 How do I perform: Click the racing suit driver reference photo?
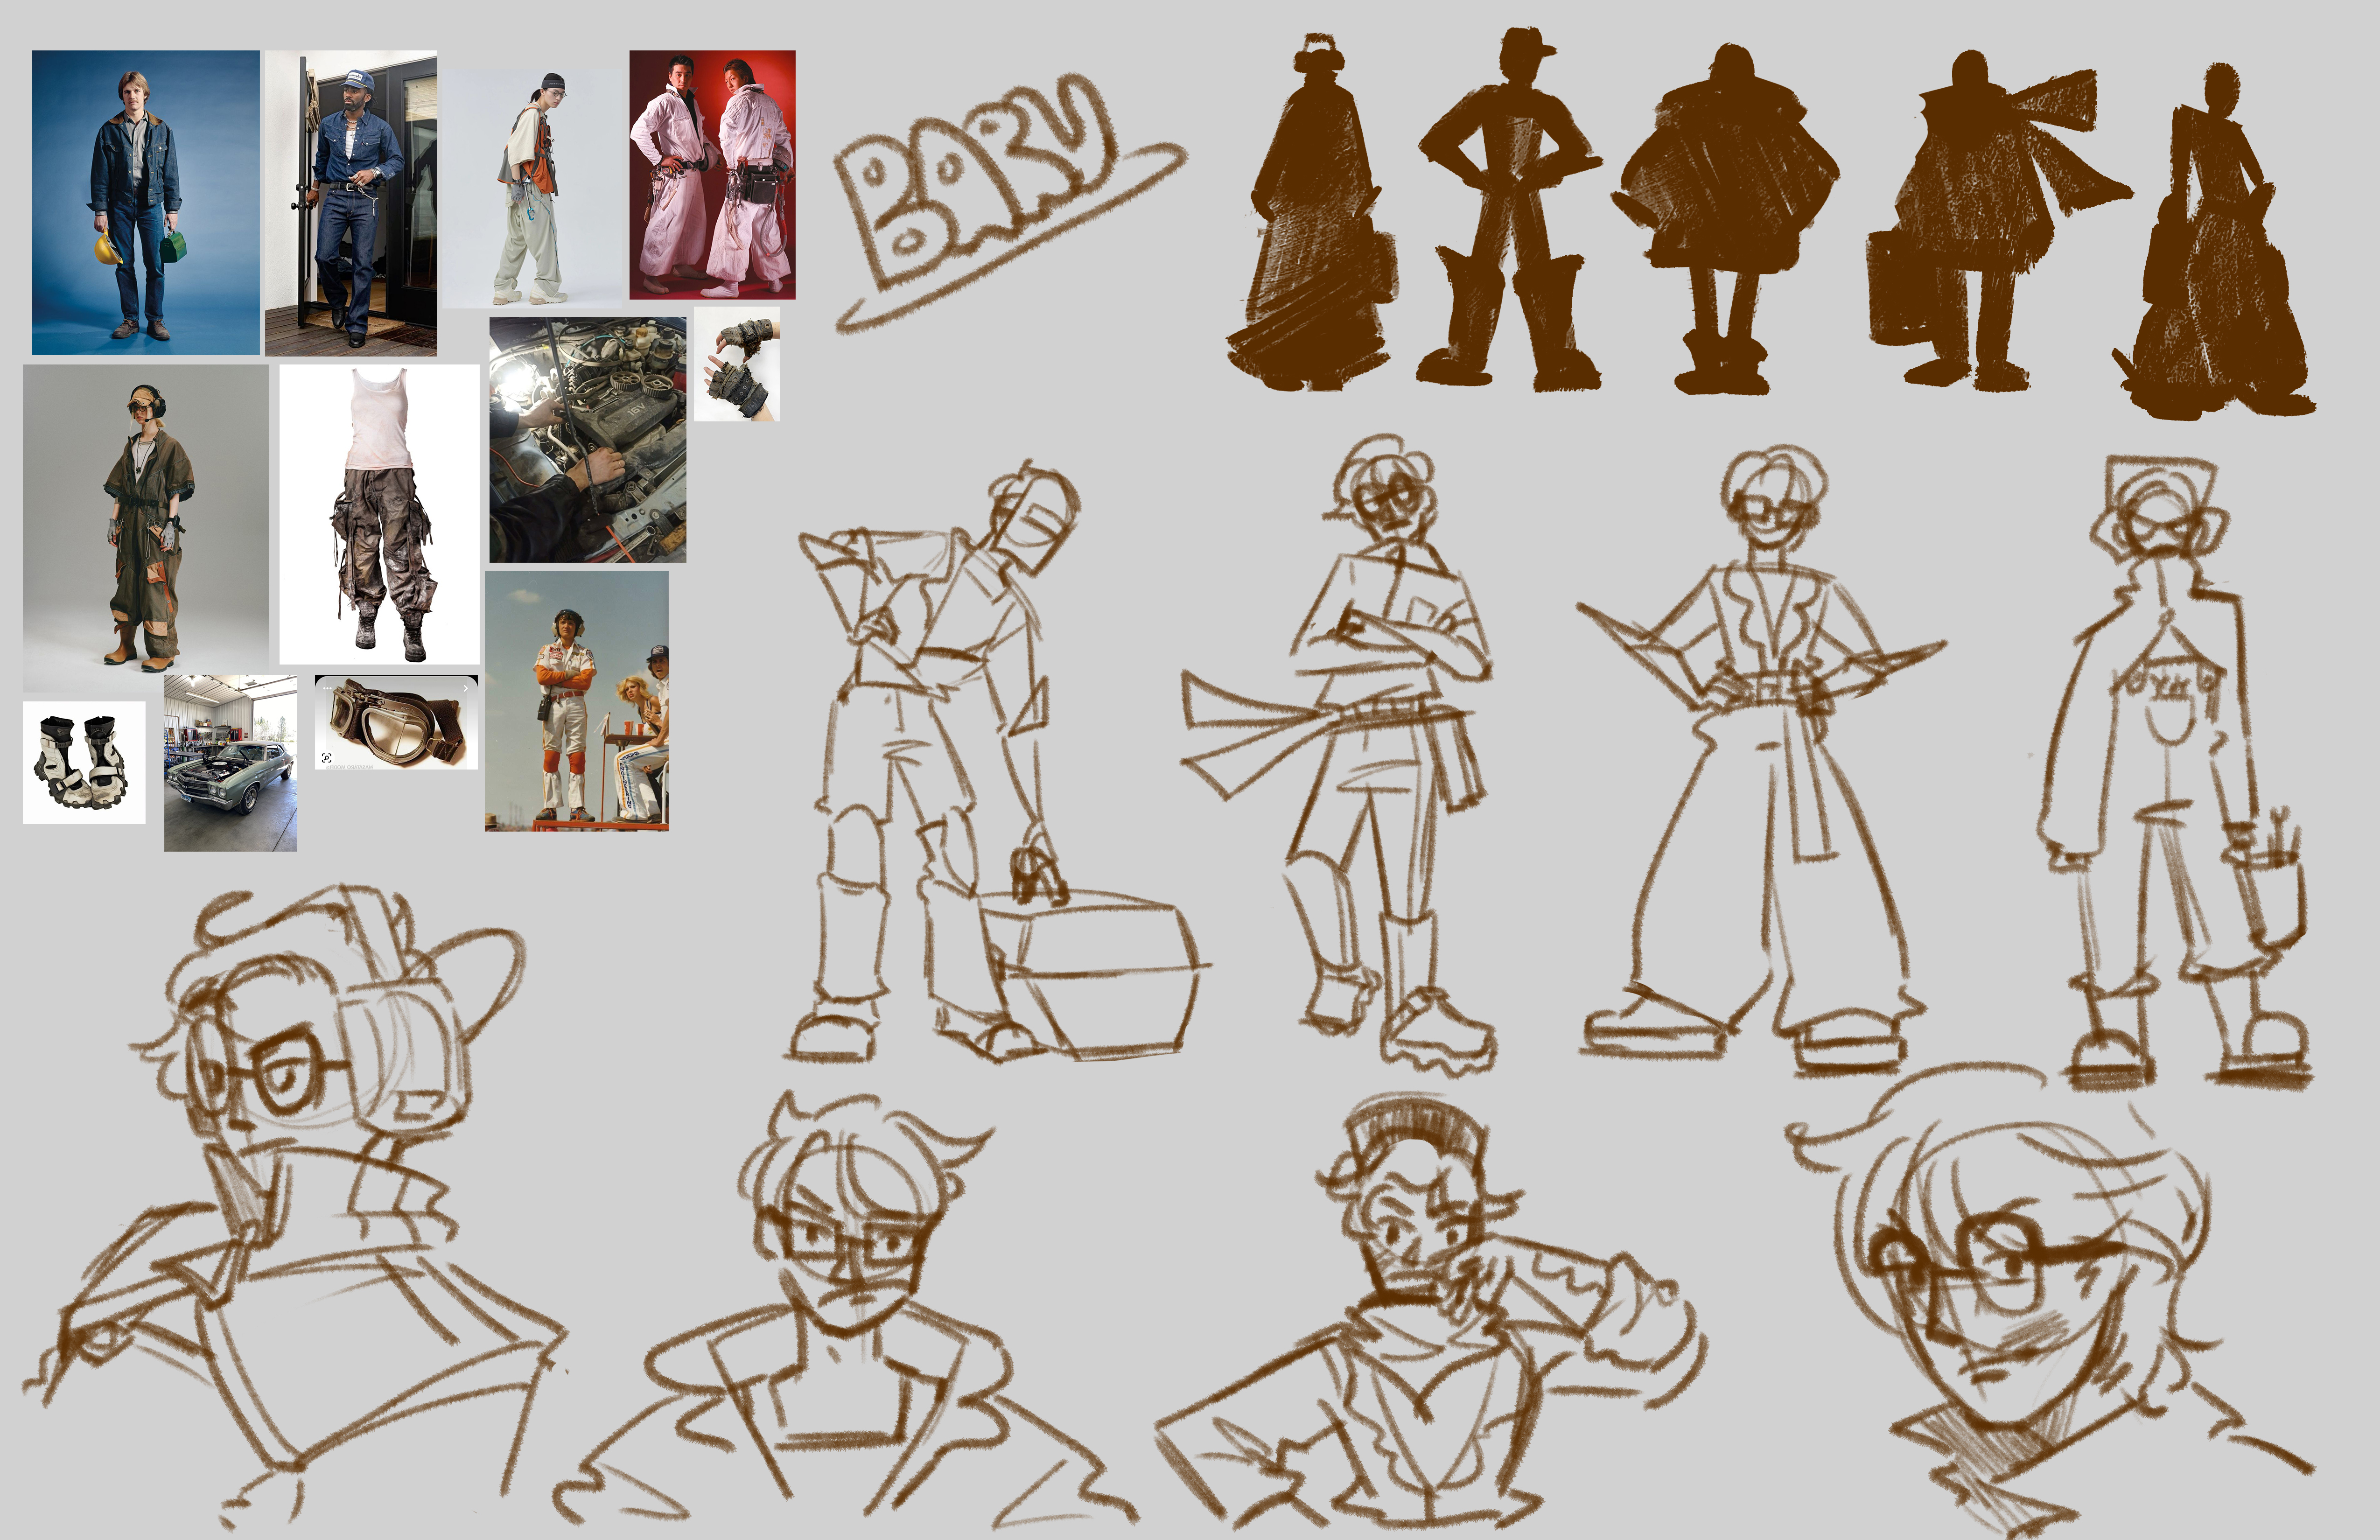(x=577, y=700)
